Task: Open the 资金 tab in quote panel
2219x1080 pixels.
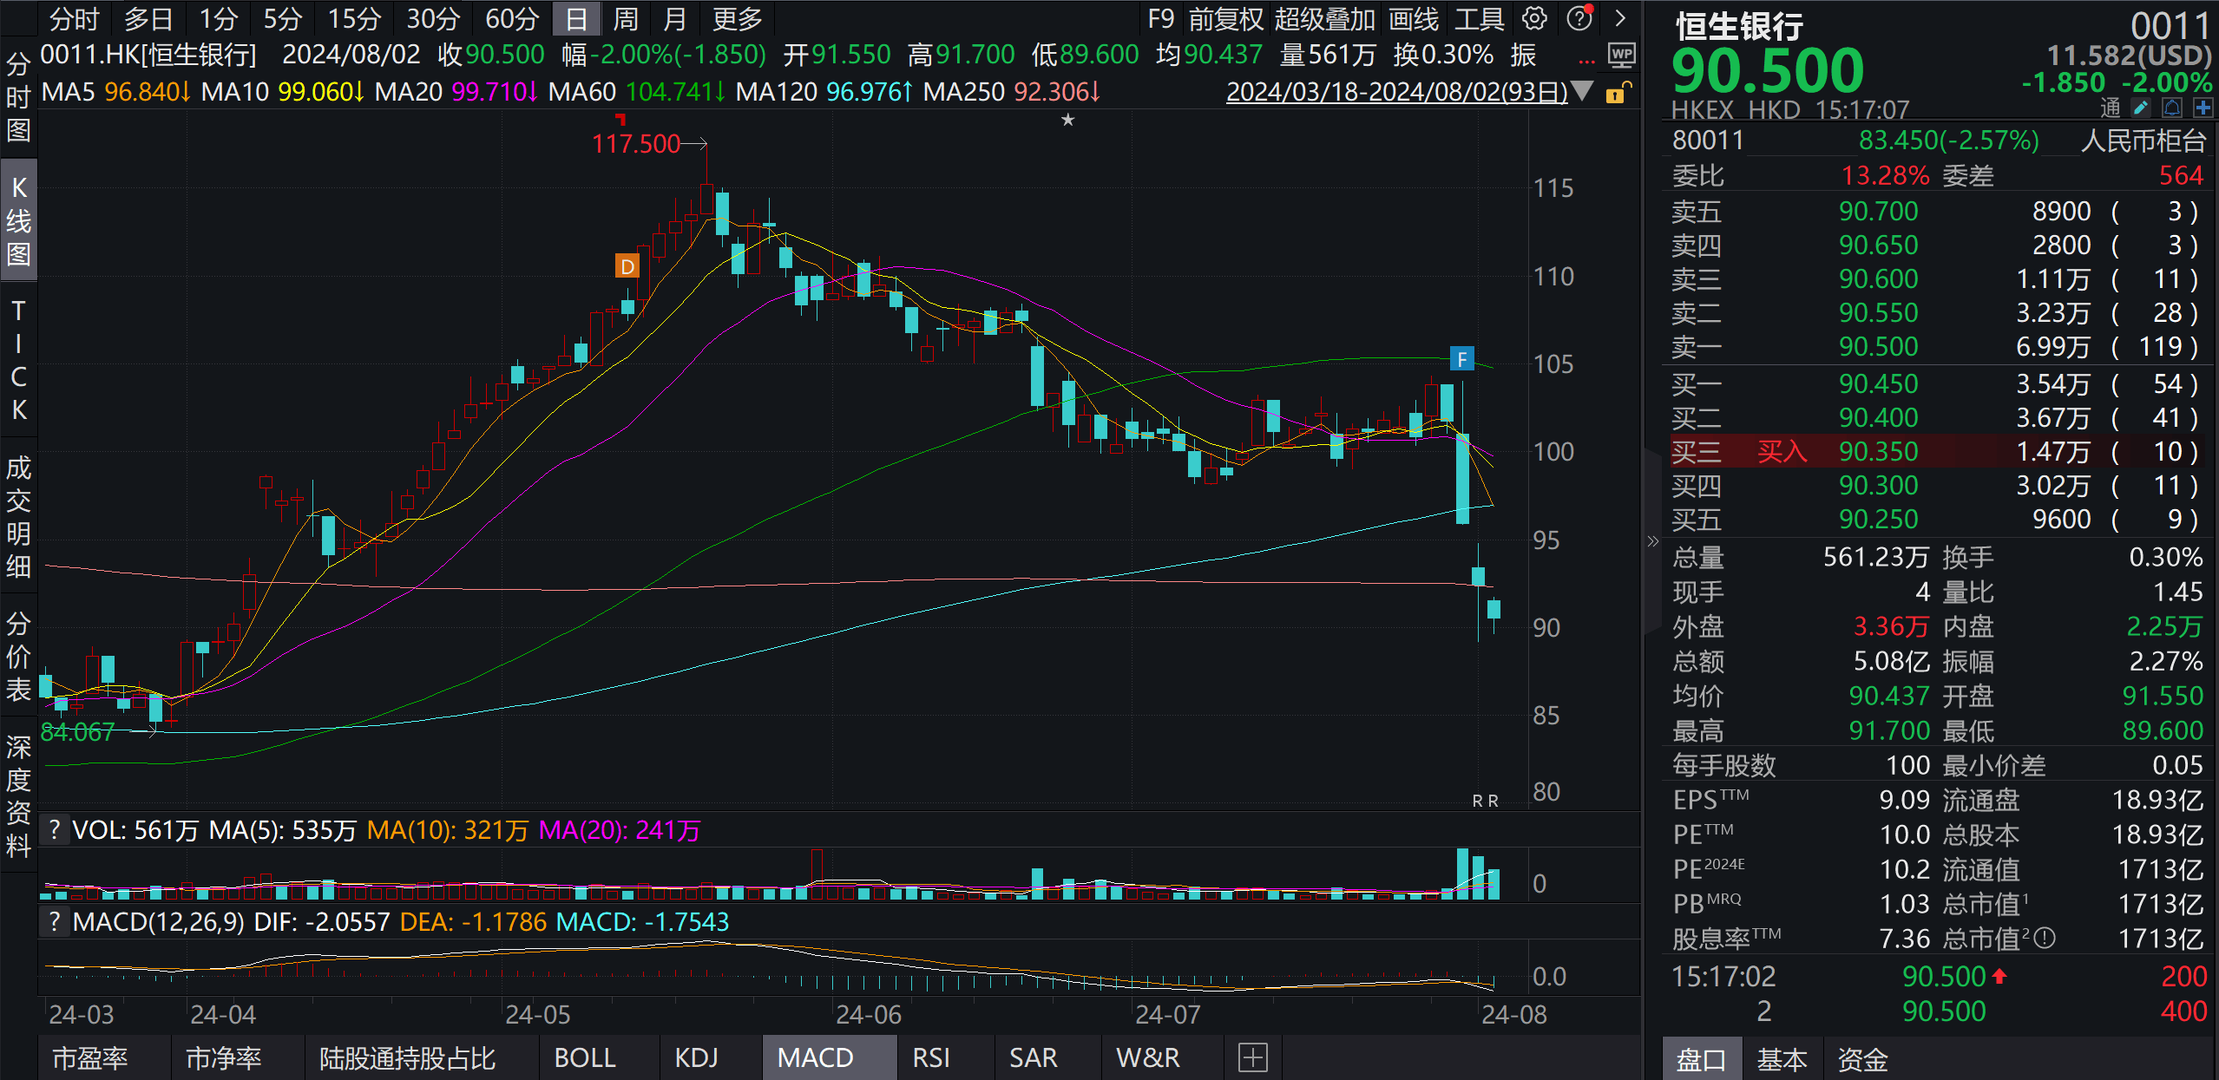Action: pyautogui.click(x=1862, y=1058)
